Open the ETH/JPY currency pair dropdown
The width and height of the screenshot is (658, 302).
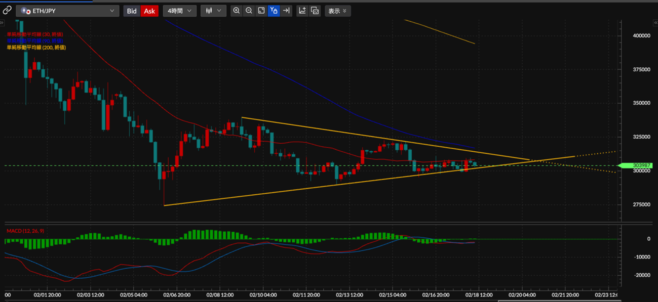68,11
